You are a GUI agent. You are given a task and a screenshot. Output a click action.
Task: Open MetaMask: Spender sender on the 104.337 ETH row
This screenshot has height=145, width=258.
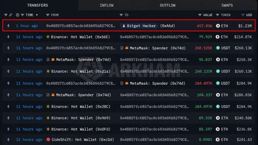pos(83,95)
